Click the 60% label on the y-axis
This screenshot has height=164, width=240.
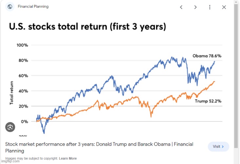coord(24,75)
